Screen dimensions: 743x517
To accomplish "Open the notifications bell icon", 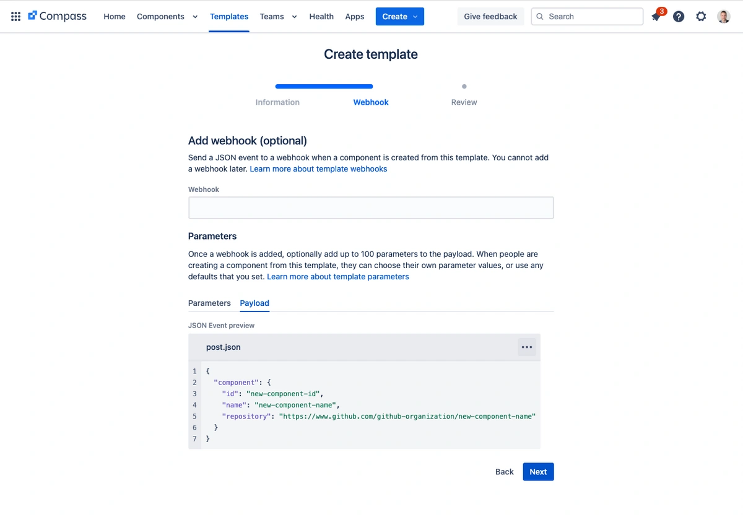I will (x=656, y=17).
